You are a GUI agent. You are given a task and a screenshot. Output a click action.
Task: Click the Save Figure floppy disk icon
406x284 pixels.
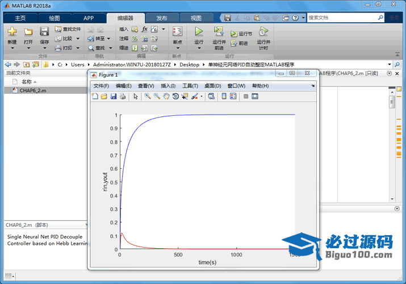click(114, 97)
